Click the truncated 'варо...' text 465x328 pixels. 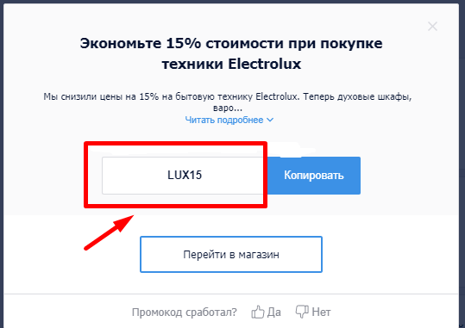pos(228,108)
